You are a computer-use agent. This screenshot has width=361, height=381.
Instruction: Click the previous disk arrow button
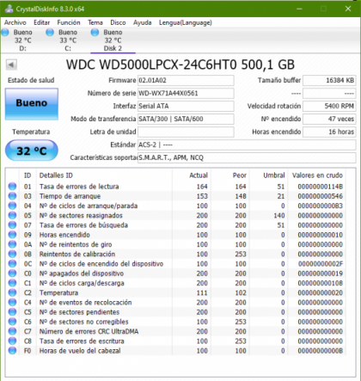point(11,65)
